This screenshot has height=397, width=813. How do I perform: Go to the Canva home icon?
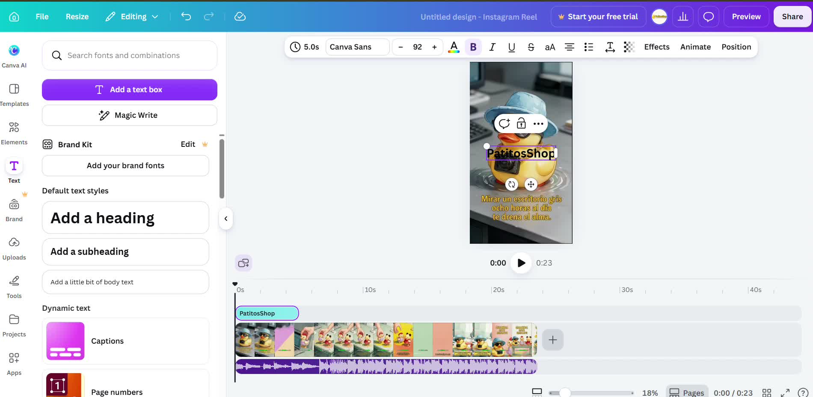click(14, 17)
